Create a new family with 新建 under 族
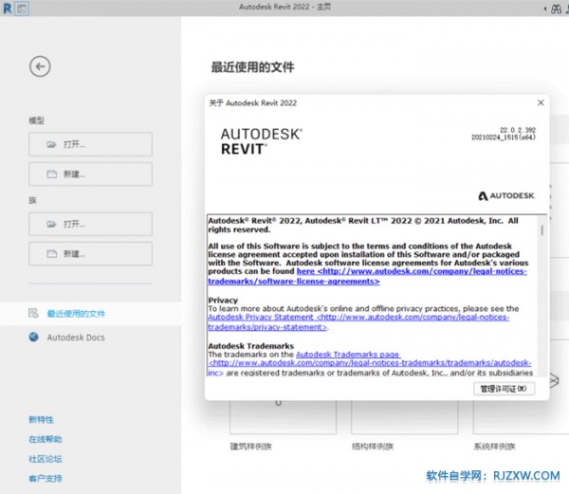The width and height of the screenshot is (569, 494). pos(90,253)
